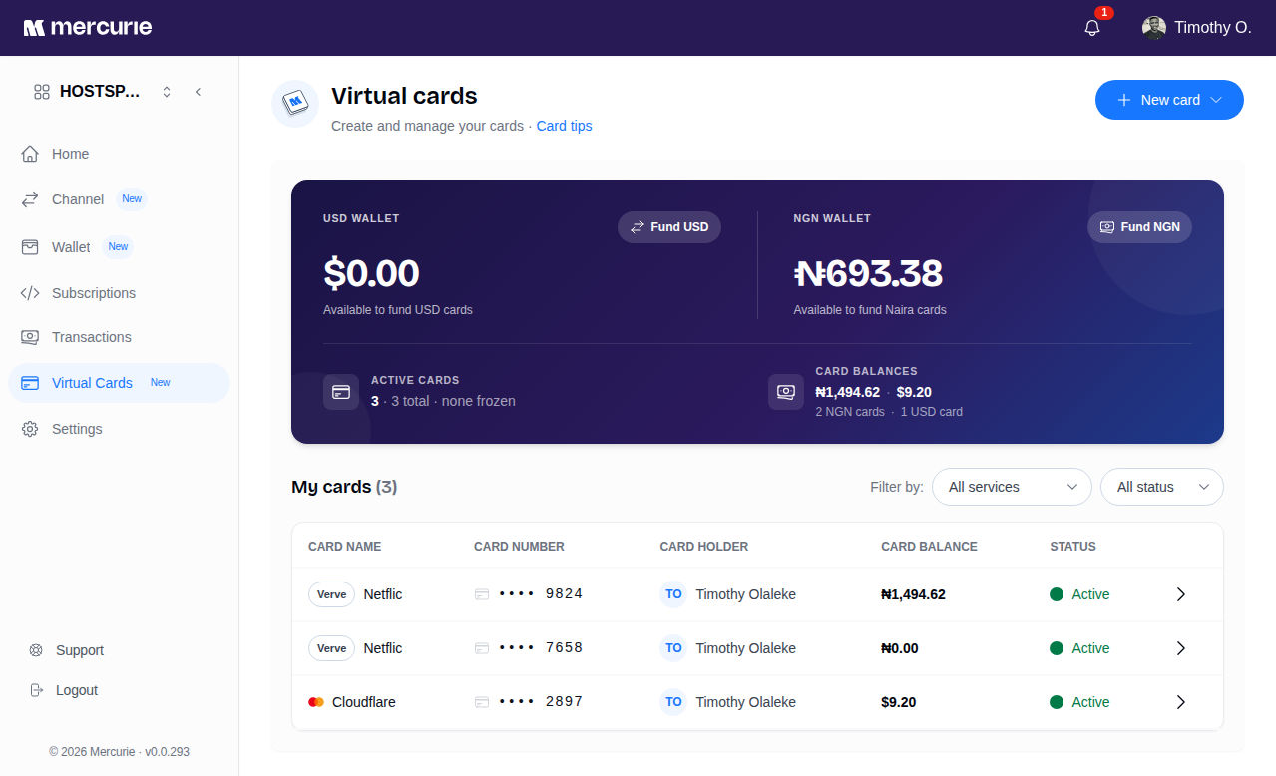This screenshot has width=1276, height=776.
Task: Click Active status of card 9824
Action: [x=1080, y=594]
